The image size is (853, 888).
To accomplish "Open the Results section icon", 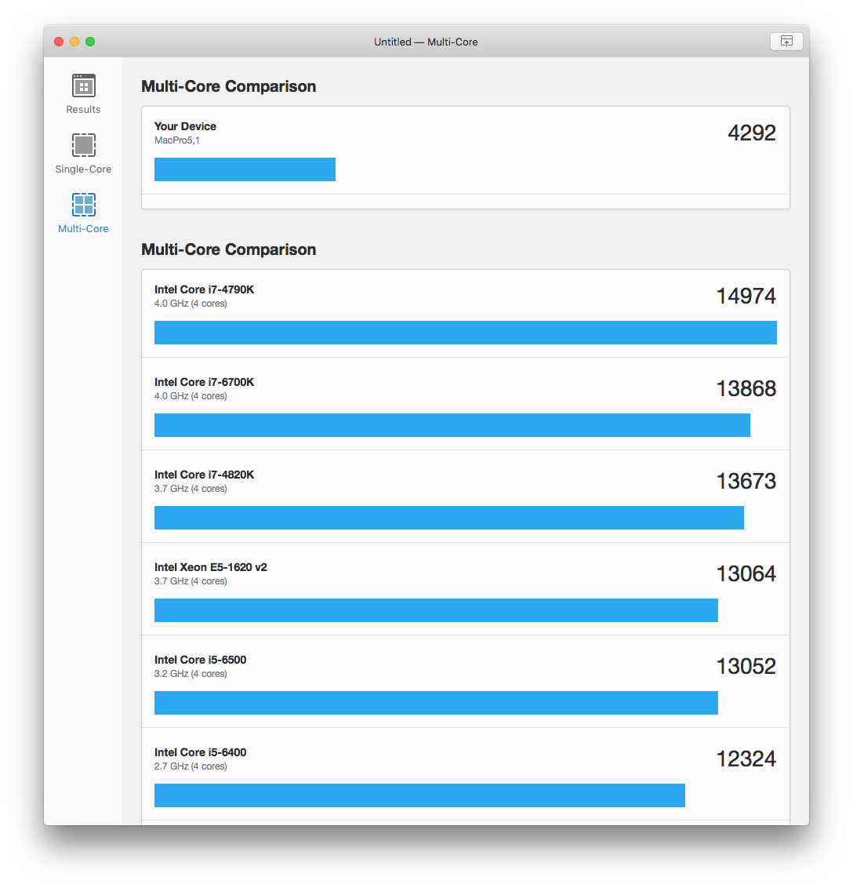I will tap(84, 86).
